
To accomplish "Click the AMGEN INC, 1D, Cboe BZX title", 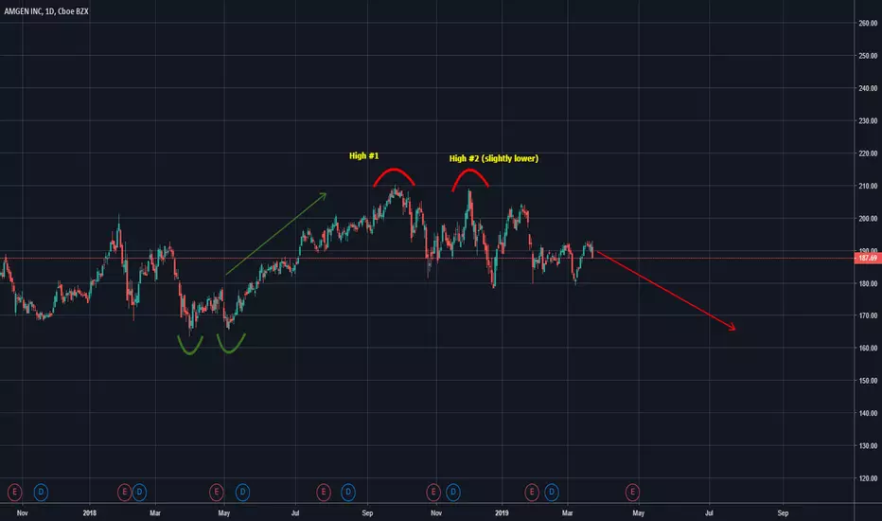I will 46,11.
